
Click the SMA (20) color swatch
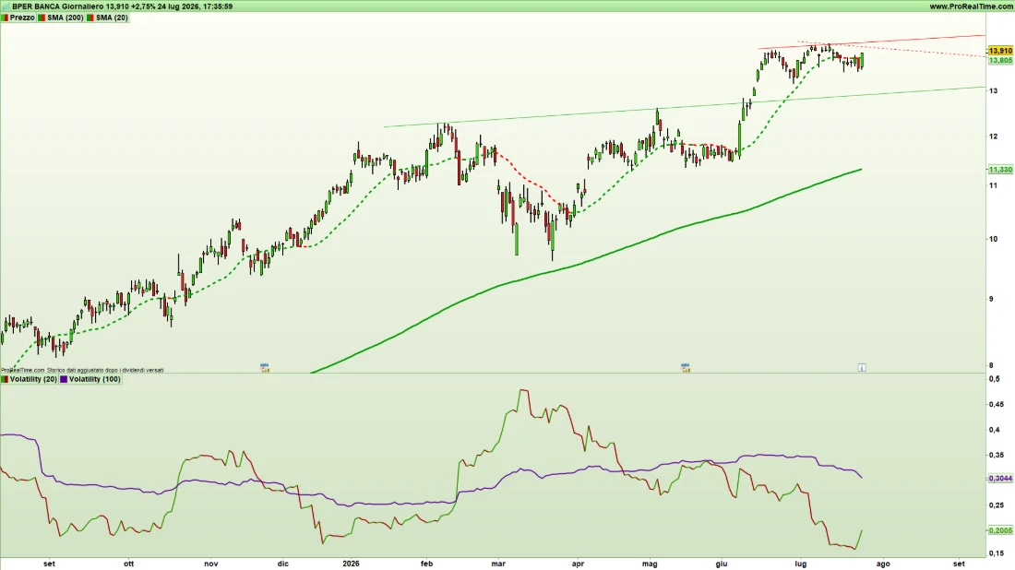point(90,18)
